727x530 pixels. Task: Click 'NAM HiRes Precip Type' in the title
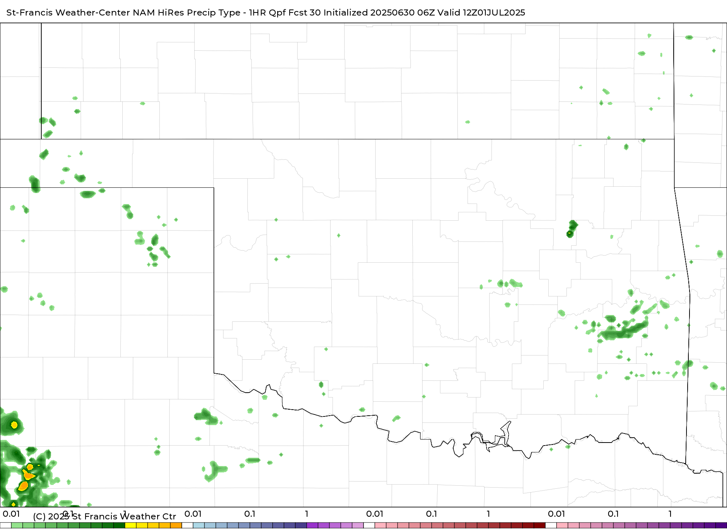[186, 12]
